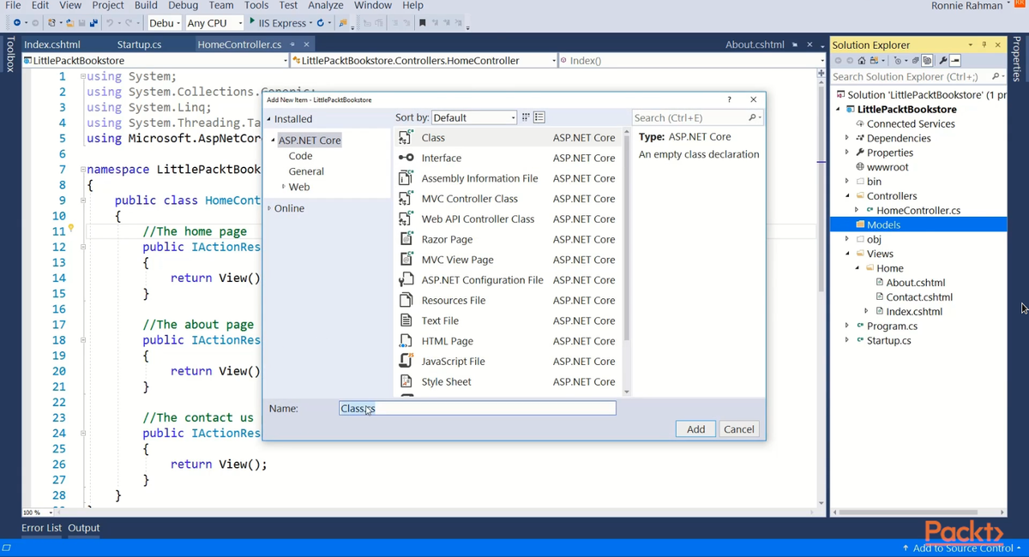The height and width of the screenshot is (557, 1029).
Task: Toggle Show All Files in Solution Explorer
Action: coord(927,61)
